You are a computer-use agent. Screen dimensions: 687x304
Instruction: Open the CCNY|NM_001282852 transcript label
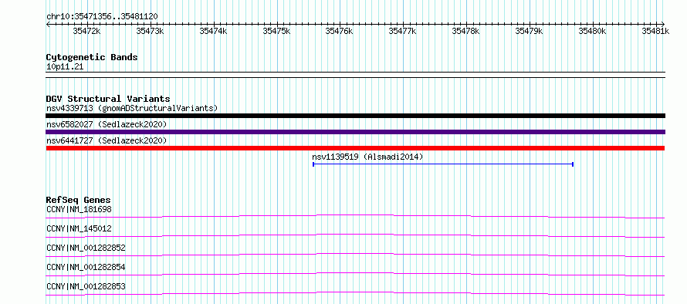point(86,248)
